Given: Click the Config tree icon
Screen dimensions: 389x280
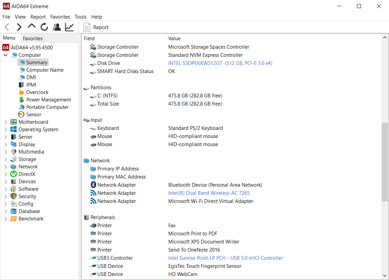Looking at the screenshot, I should [x=14, y=204].
